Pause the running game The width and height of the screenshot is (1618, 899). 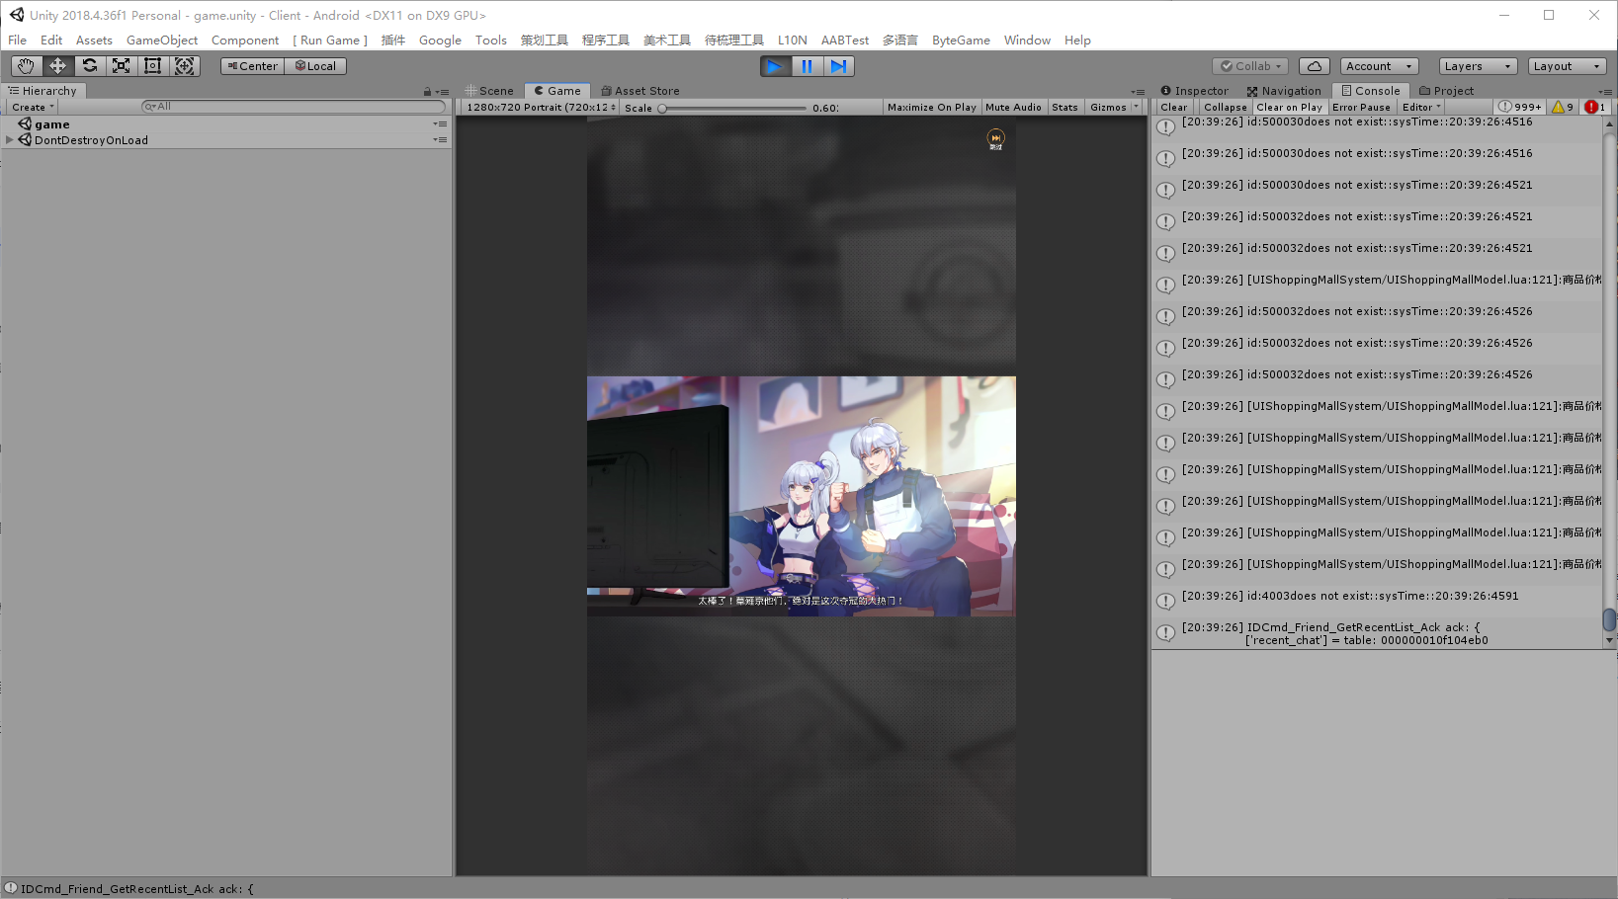(x=807, y=66)
